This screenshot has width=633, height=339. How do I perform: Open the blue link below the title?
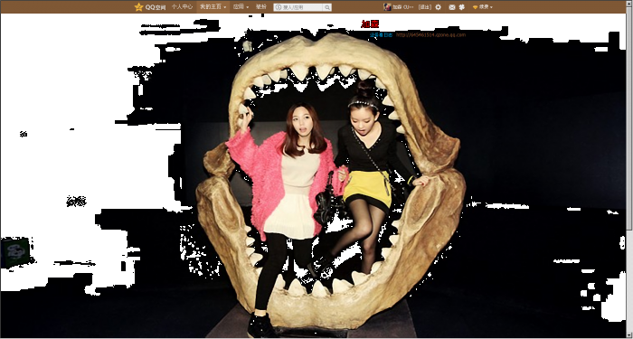pos(381,35)
